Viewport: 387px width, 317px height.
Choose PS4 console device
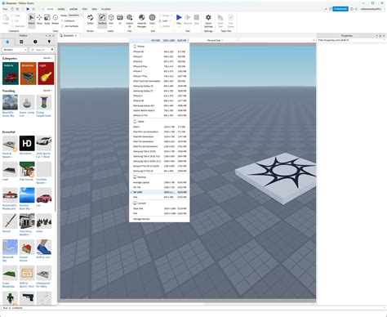[159, 213]
